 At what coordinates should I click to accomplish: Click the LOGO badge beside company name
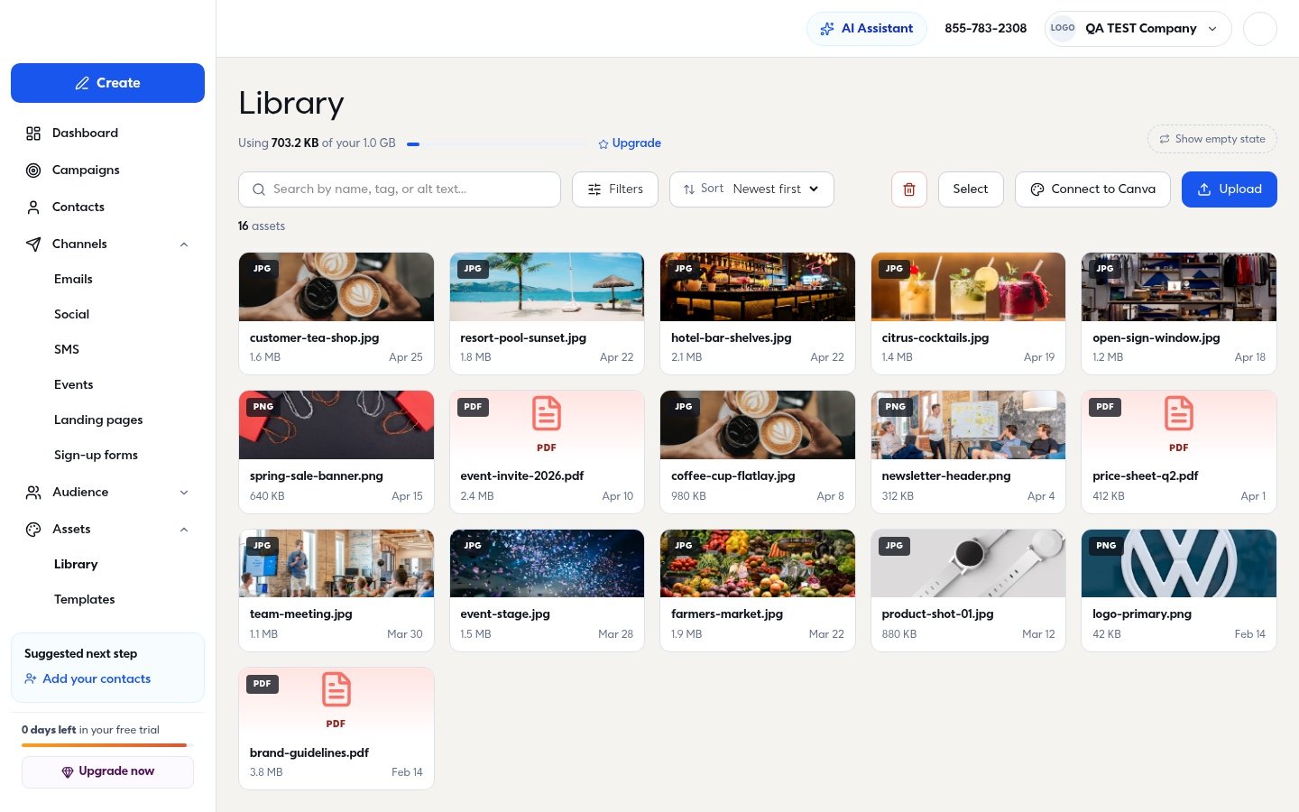(1063, 28)
